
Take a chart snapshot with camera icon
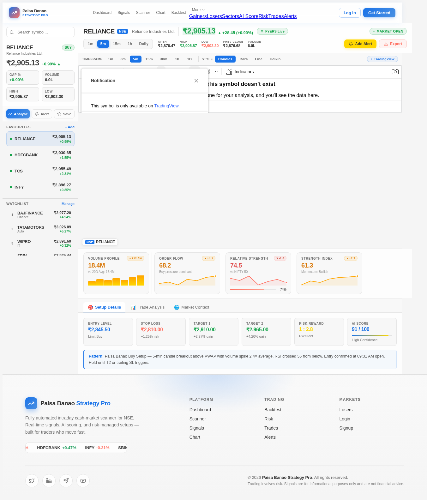(395, 72)
